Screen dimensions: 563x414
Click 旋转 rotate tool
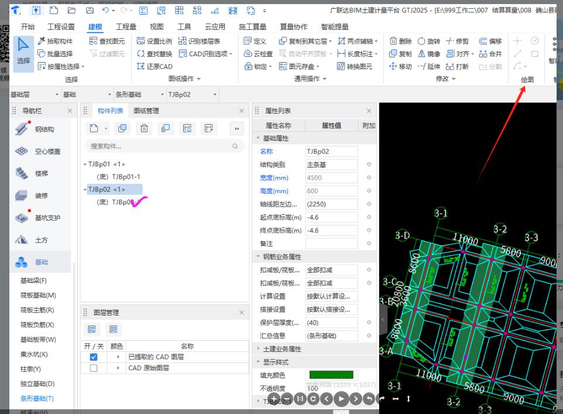429,41
